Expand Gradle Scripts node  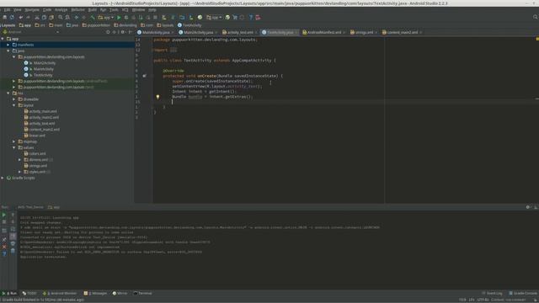3,178
